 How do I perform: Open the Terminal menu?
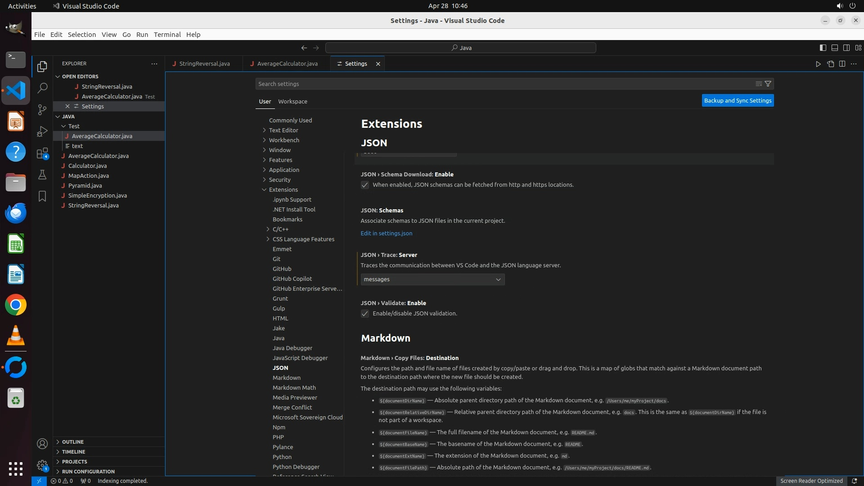tap(167, 35)
